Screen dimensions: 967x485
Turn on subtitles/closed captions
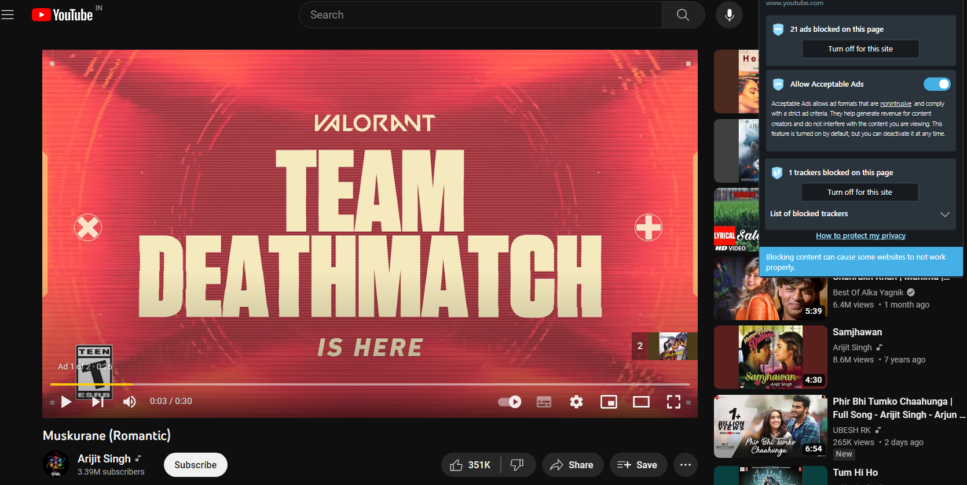544,402
